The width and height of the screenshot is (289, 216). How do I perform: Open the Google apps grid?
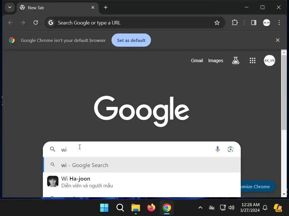[x=253, y=60]
